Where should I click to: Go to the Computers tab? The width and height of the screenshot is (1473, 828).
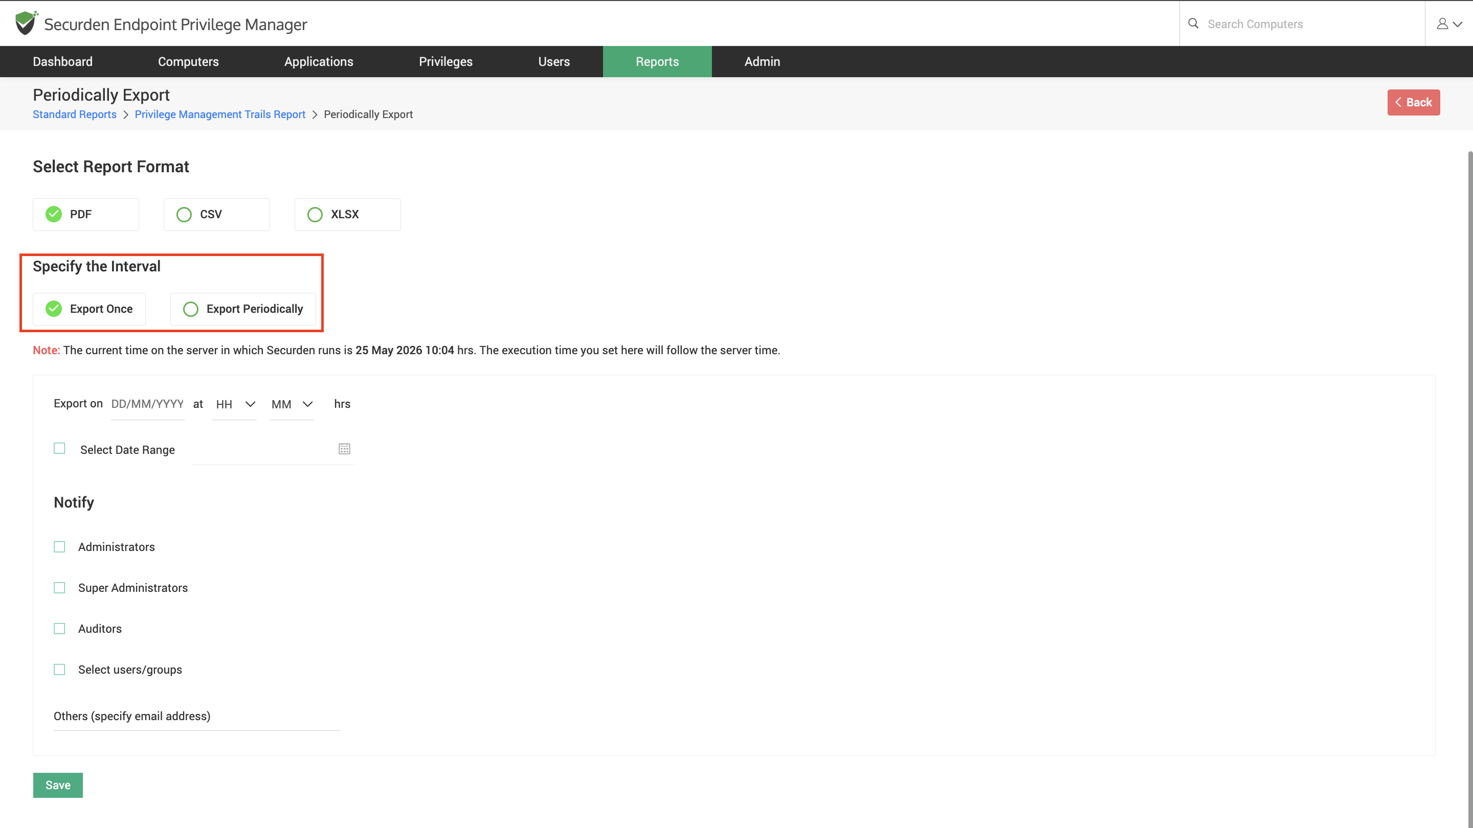(188, 62)
